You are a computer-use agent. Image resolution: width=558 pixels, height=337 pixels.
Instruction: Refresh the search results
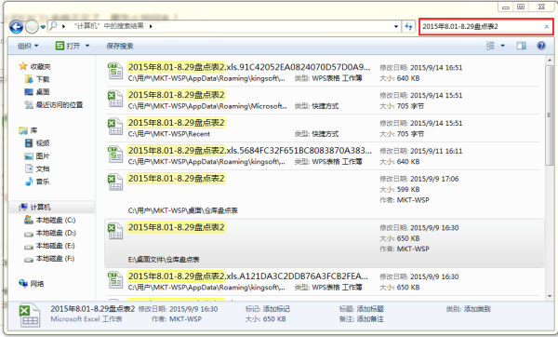click(x=408, y=26)
